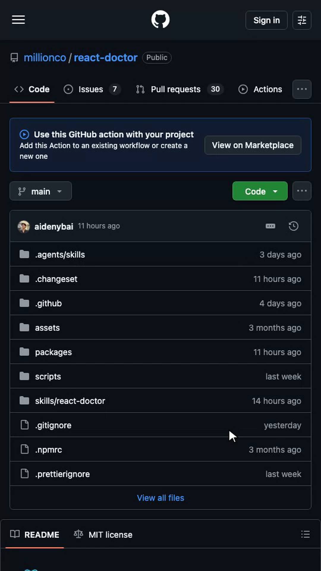Open the appearance settings sliders icon
This screenshot has width=321, height=571.
click(302, 20)
